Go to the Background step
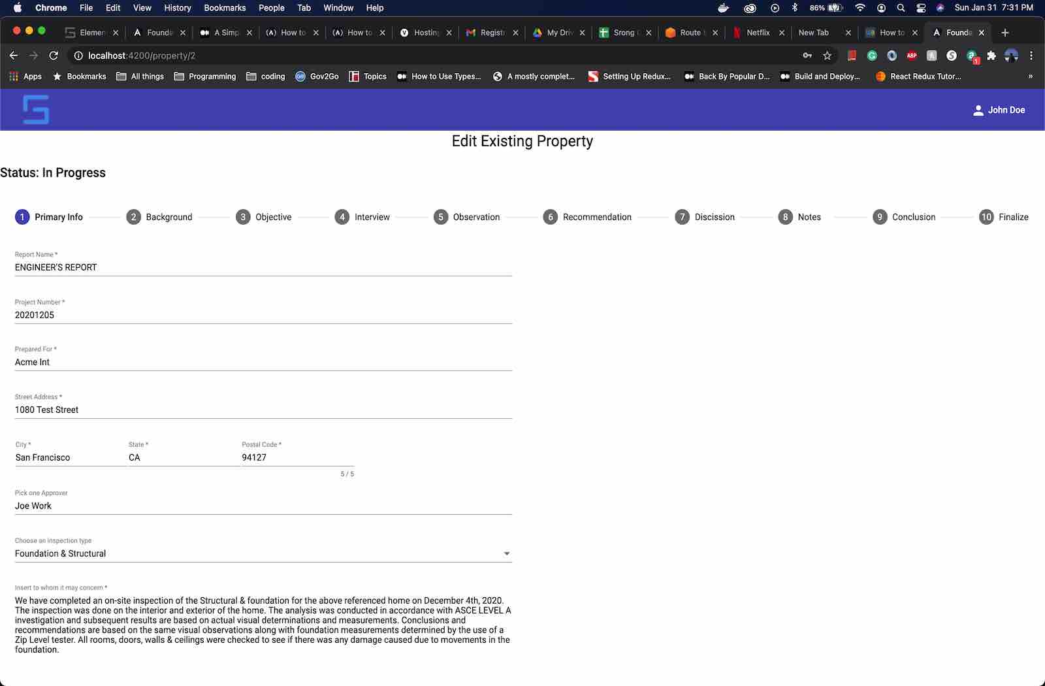1045x686 pixels. [x=159, y=217]
